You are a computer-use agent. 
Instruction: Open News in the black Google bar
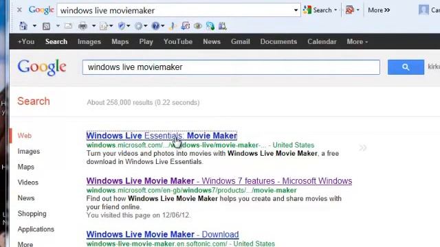[212, 41]
